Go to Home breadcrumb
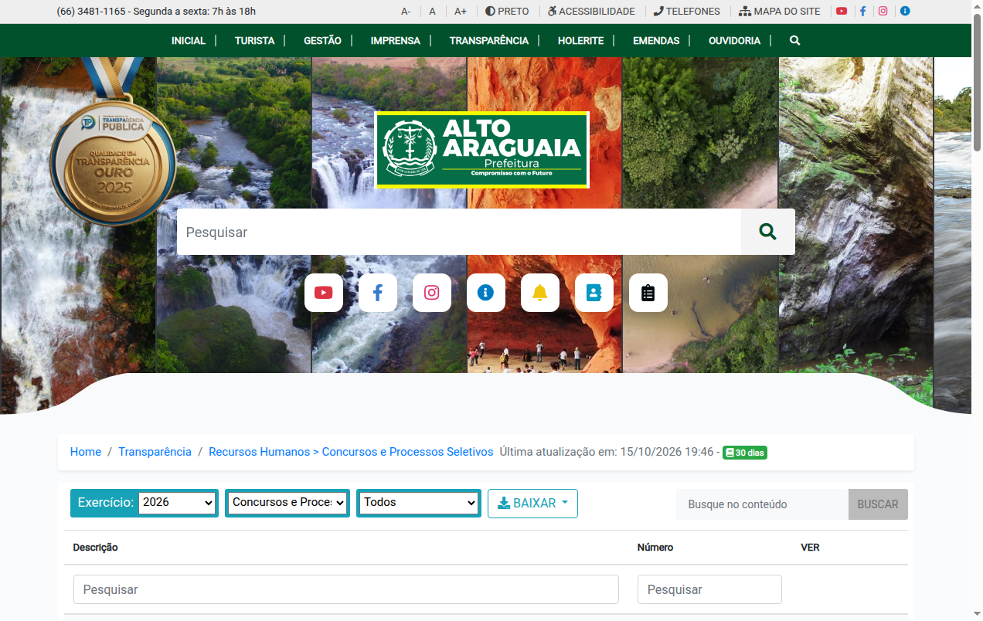The image size is (983, 621). pyautogui.click(x=86, y=452)
